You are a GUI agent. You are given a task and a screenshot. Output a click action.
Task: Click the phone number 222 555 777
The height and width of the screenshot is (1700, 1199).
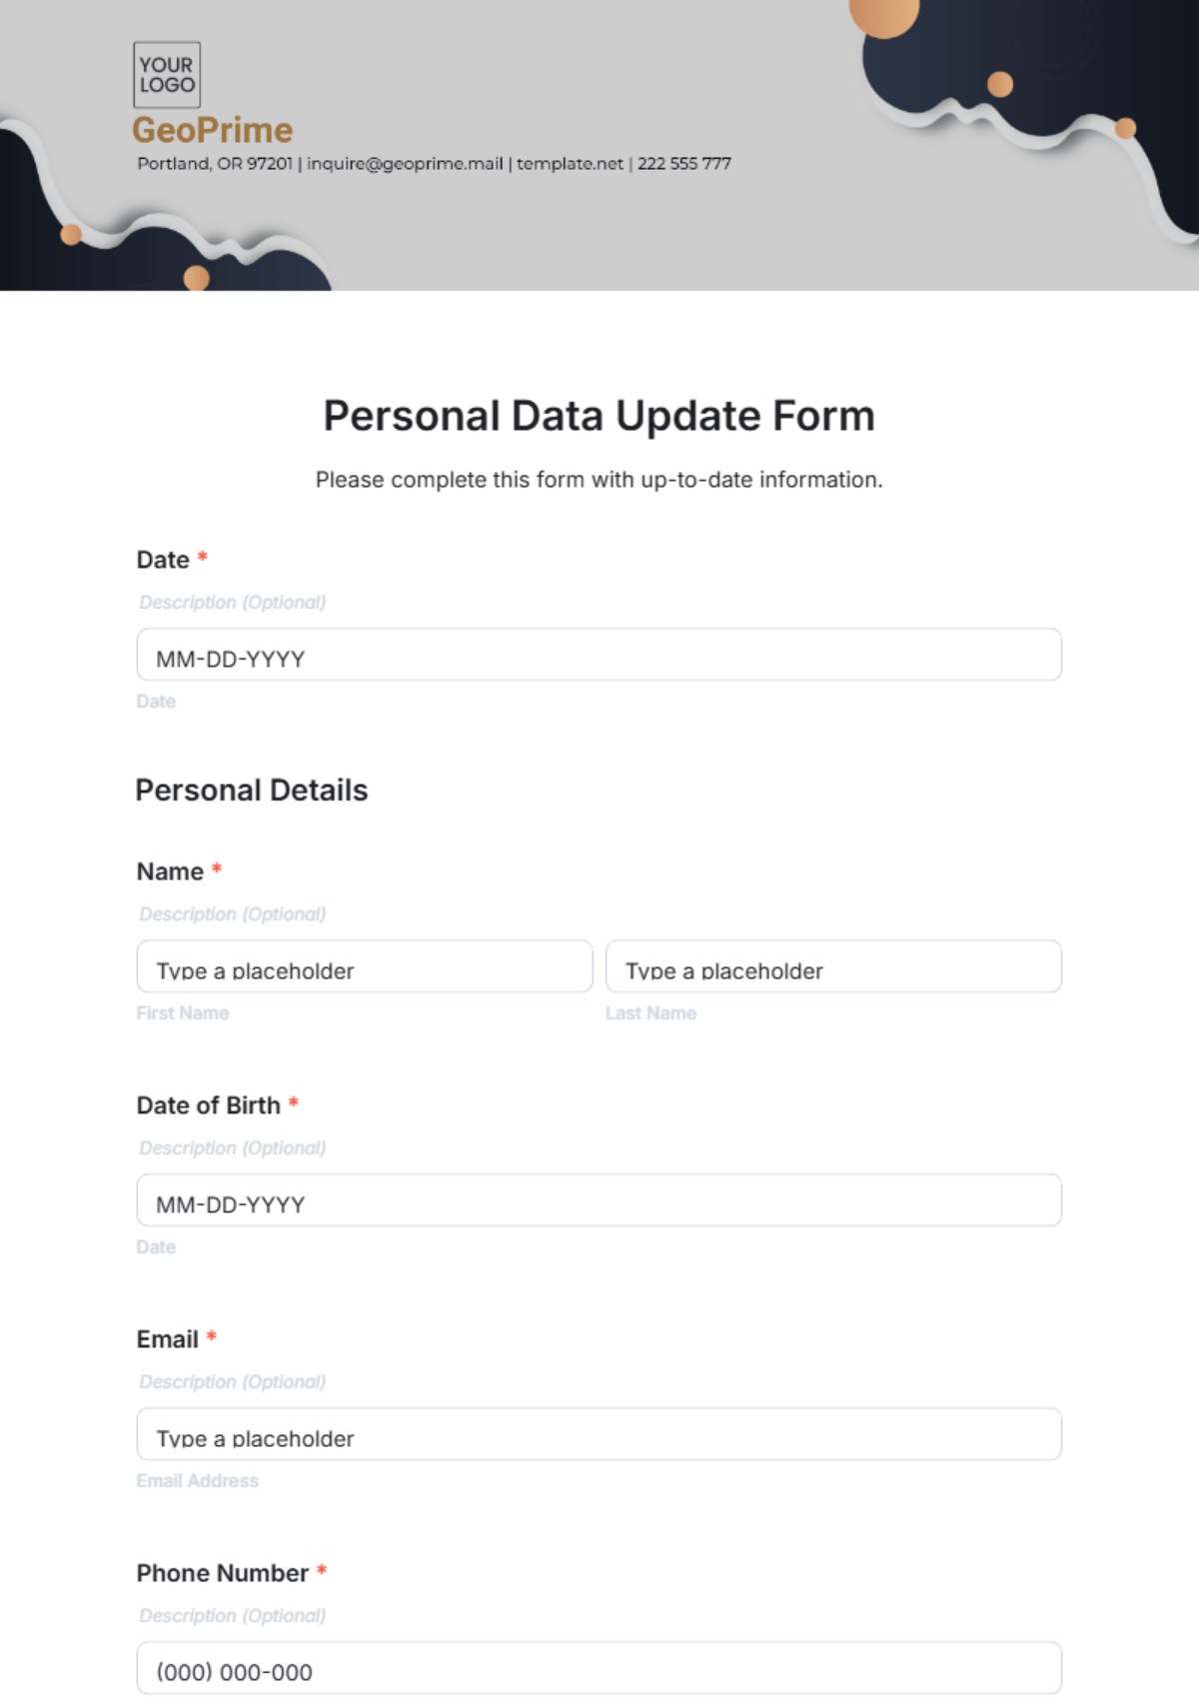pos(684,164)
